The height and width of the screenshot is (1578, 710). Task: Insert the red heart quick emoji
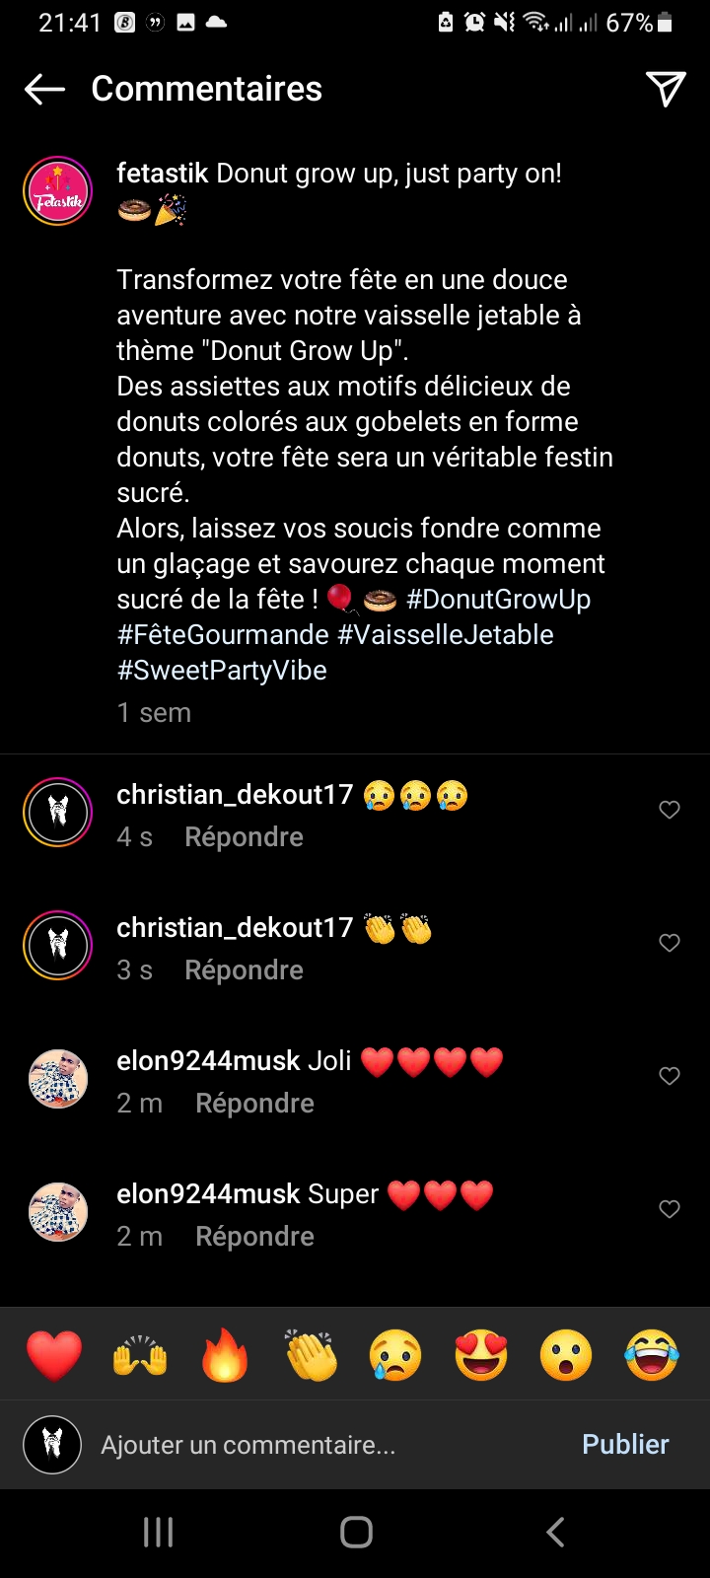point(54,1355)
